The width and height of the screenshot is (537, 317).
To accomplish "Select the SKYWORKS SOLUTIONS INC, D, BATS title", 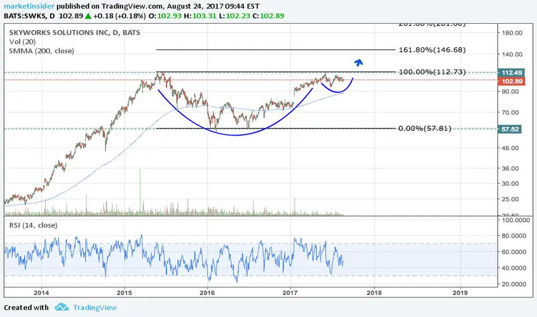I will 75,32.
